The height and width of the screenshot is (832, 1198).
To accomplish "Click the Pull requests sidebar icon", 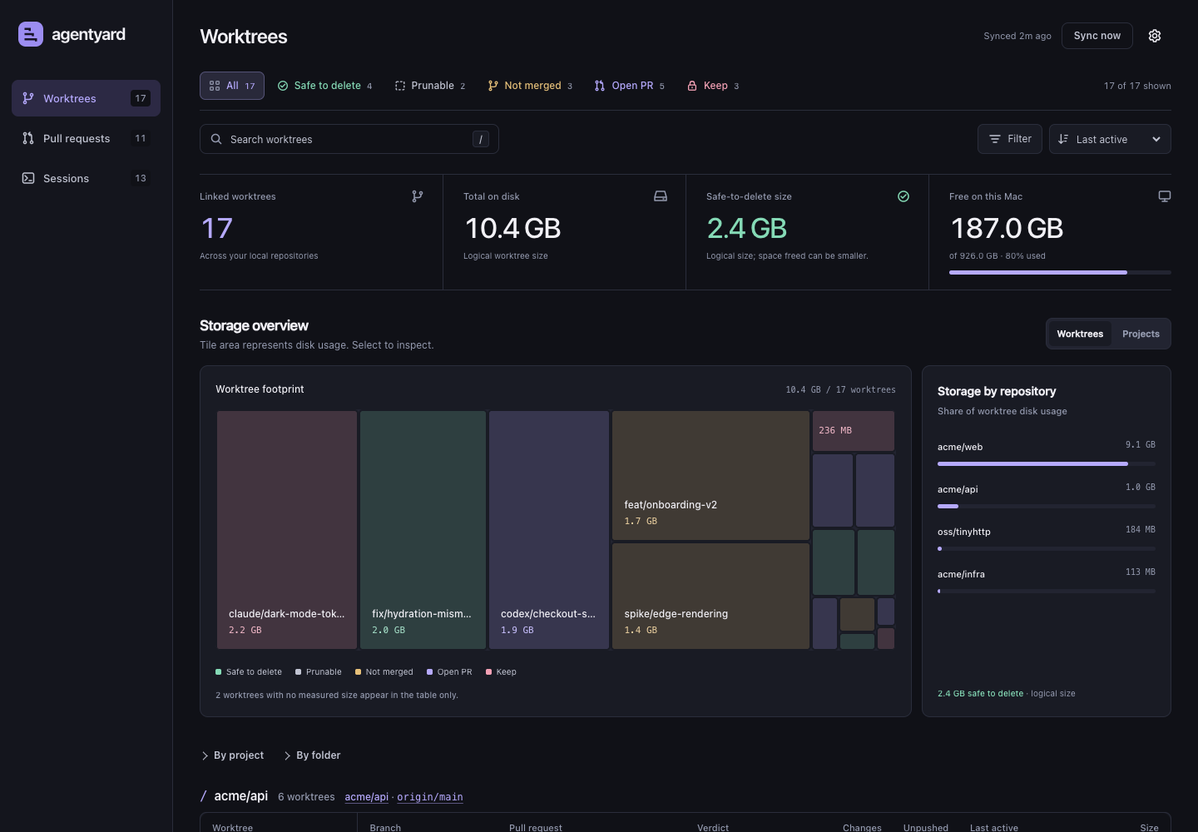I will [x=28, y=138].
